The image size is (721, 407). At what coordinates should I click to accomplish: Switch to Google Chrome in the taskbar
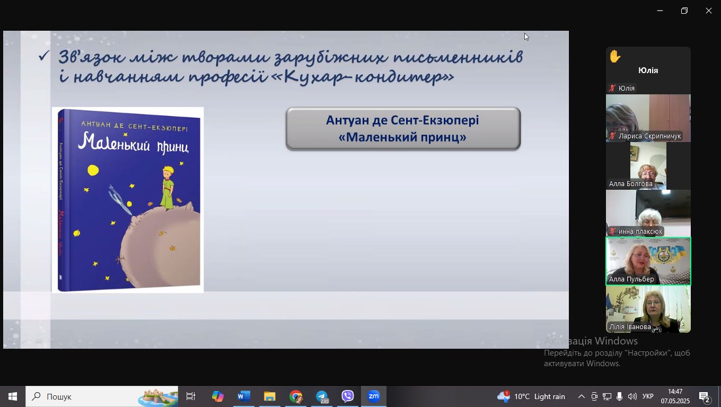296,396
